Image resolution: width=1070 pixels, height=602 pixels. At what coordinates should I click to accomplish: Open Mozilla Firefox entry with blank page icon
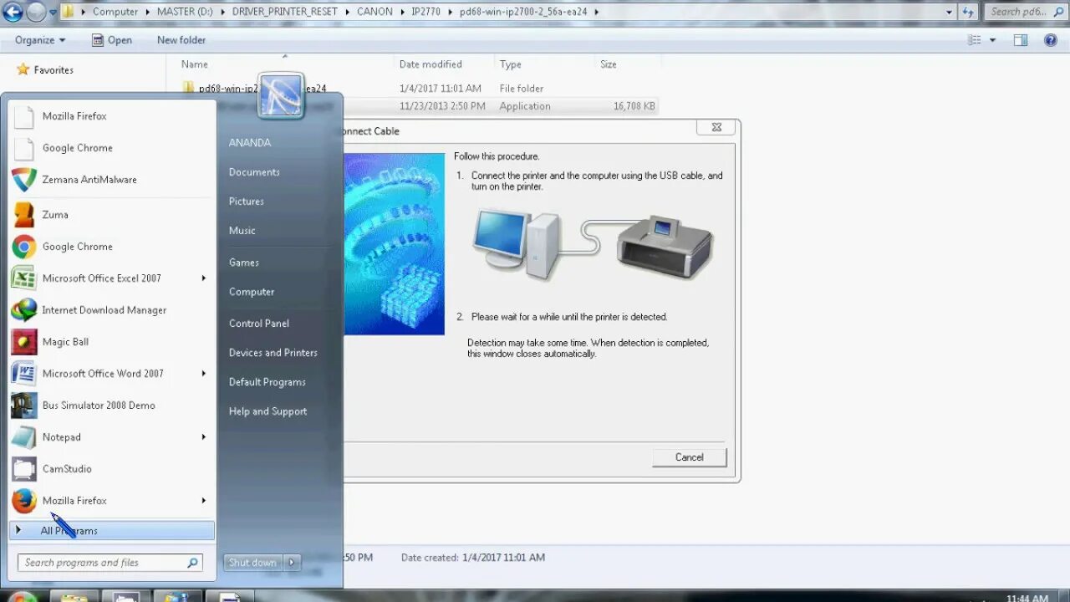[x=112, y=116]
